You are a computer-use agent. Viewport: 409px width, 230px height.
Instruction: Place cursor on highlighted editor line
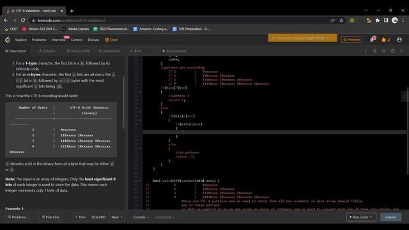point(274,132)
